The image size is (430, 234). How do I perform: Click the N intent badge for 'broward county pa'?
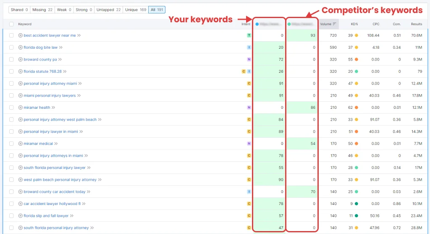point(249,60)
